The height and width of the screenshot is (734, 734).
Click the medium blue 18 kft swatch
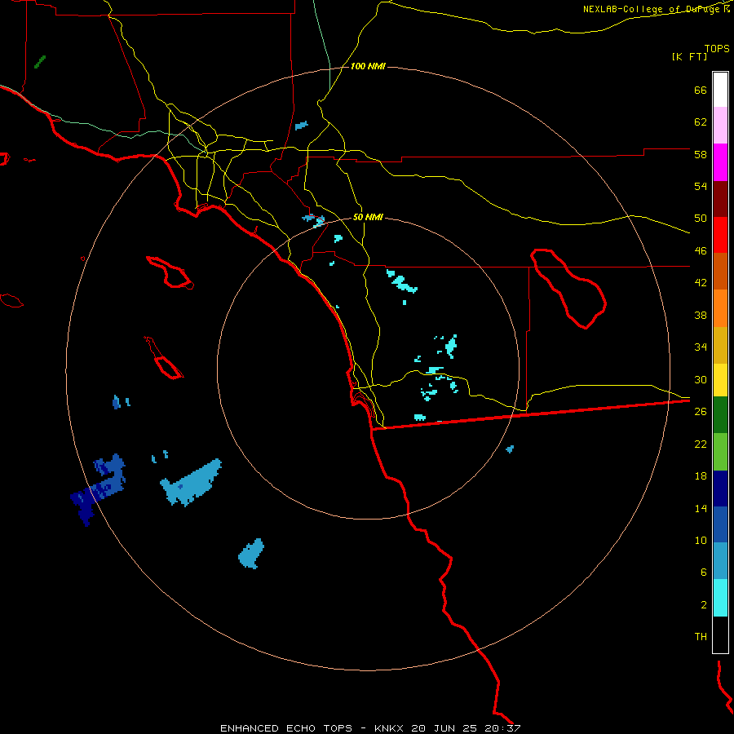720,524
